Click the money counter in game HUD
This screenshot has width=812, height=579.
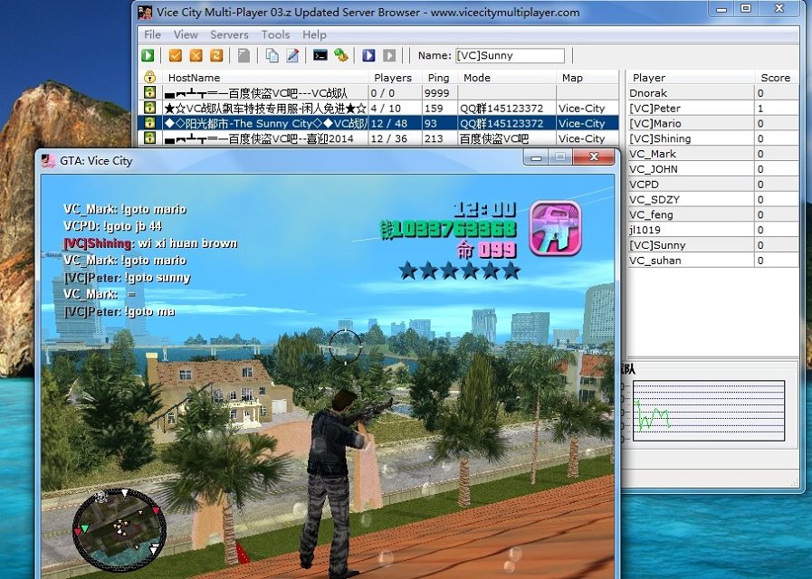coord(448,229)
